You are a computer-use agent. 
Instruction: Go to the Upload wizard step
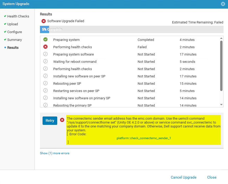(x=13, y=24)
